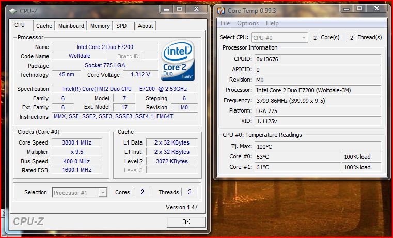Viewport: 393px width, 238px height.
Task: Click the Ext. Model 17 value
Action: pos(124,107)
